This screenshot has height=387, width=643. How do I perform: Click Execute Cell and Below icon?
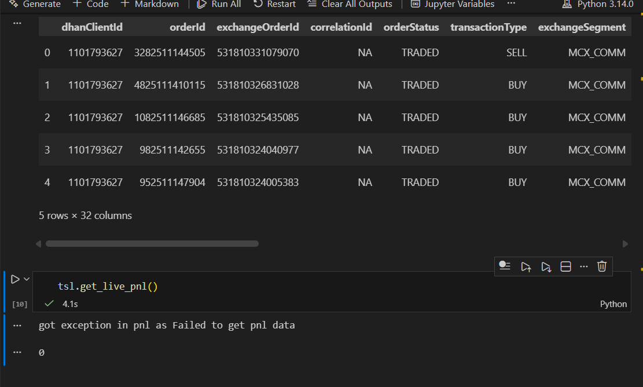coord(546,266)
